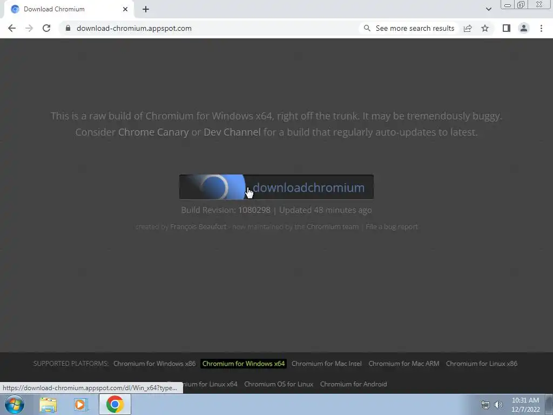Image resolution: width=553 pixels, height=415 pixels.
Task: Choose Chromium for Linux x64 platform
Action: pyautogui.click(x=210, y=384)
